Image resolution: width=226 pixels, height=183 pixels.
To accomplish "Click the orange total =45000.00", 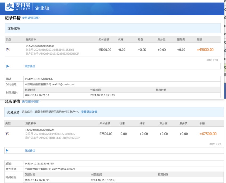I will [205, 50].
